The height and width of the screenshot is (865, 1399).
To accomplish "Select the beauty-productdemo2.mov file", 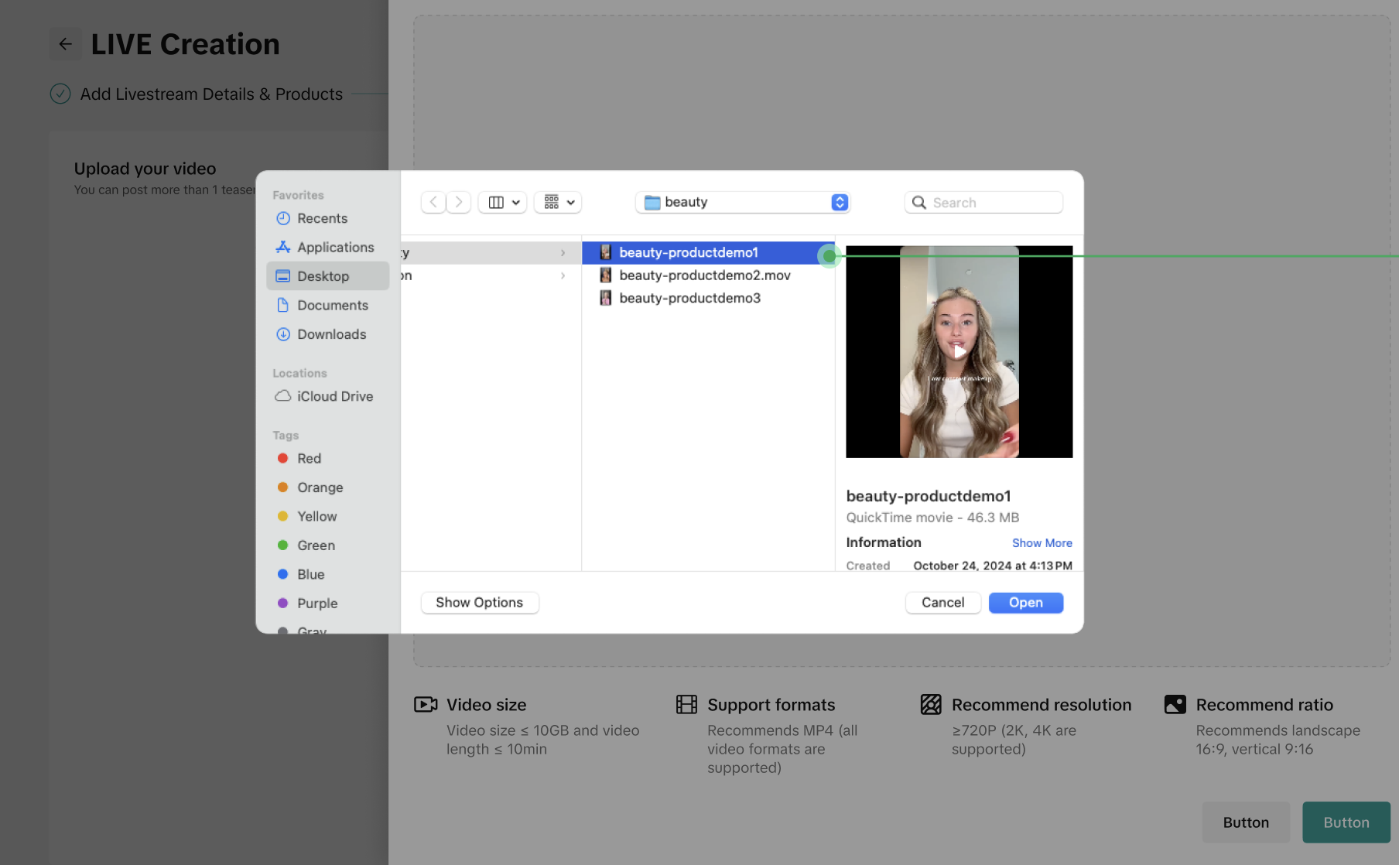I will click(x=704, y=275).
